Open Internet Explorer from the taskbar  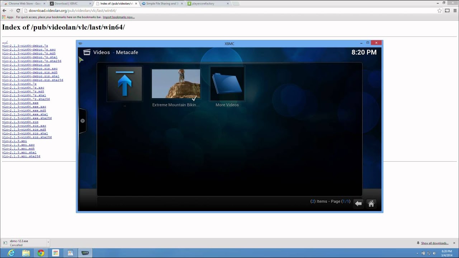click(11, 253)
